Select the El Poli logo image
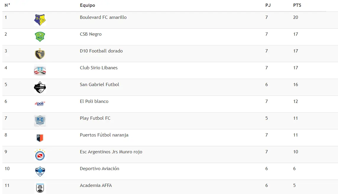338x194 pixels. coord(40,104)
